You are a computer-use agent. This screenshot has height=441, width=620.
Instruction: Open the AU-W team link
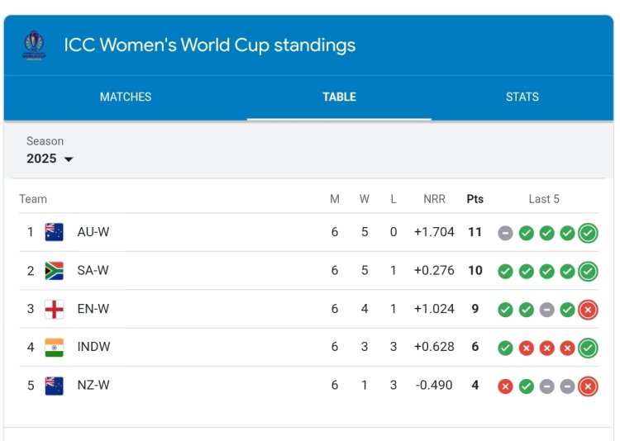[93, 232]
